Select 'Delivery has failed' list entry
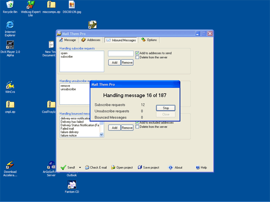 point(72,122)
